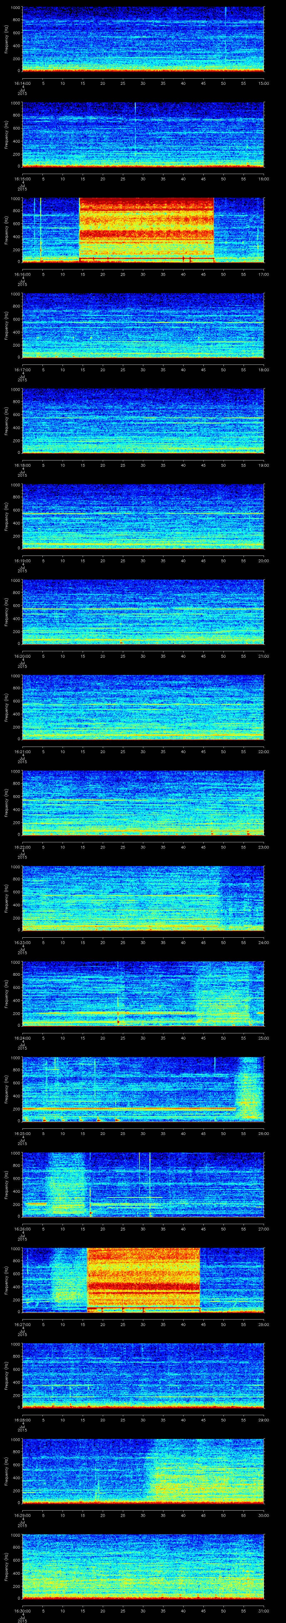This screenshot has height=1623, width=286.
Task: Click the '16:20:00' time axis label
Action: tap(22, 657)
